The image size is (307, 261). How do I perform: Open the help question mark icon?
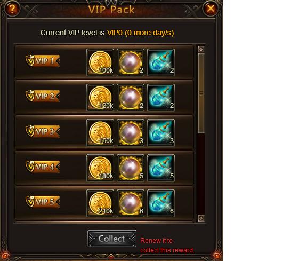12,9
